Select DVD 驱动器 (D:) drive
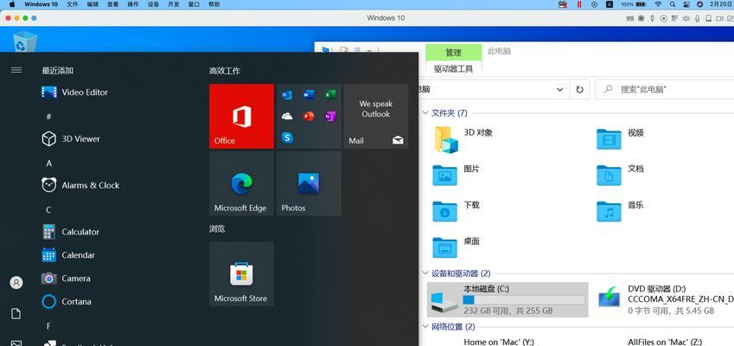The image size is (734, 346). (666, 299)
